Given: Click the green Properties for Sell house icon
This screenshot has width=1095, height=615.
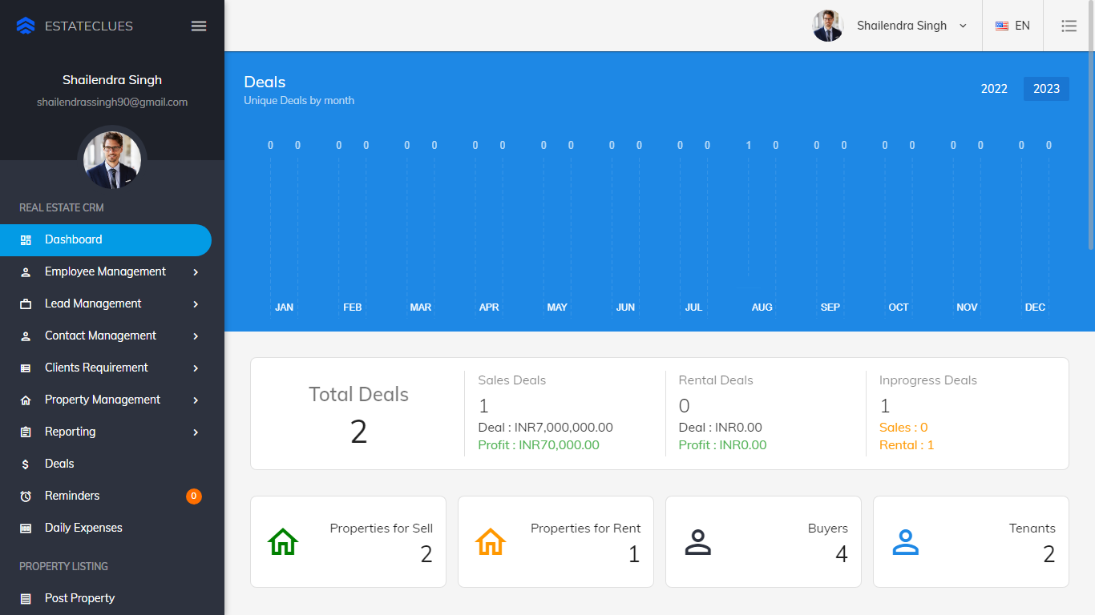Looking at the screenshot, I should point(283,542).
